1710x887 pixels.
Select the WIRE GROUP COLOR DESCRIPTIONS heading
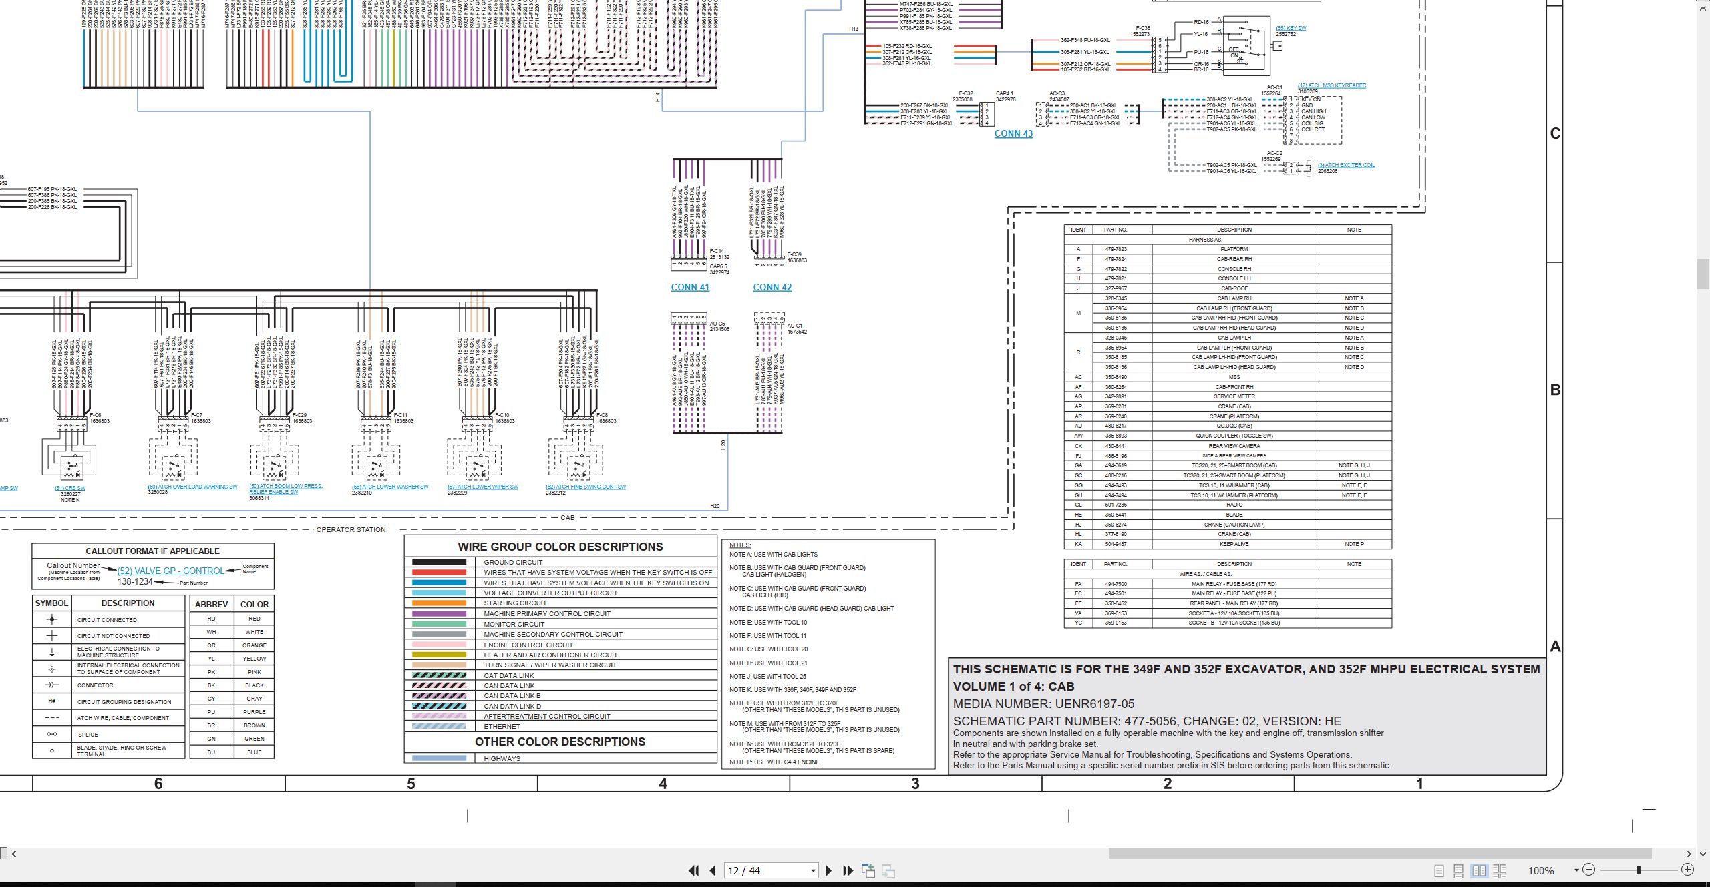point(560,547)
